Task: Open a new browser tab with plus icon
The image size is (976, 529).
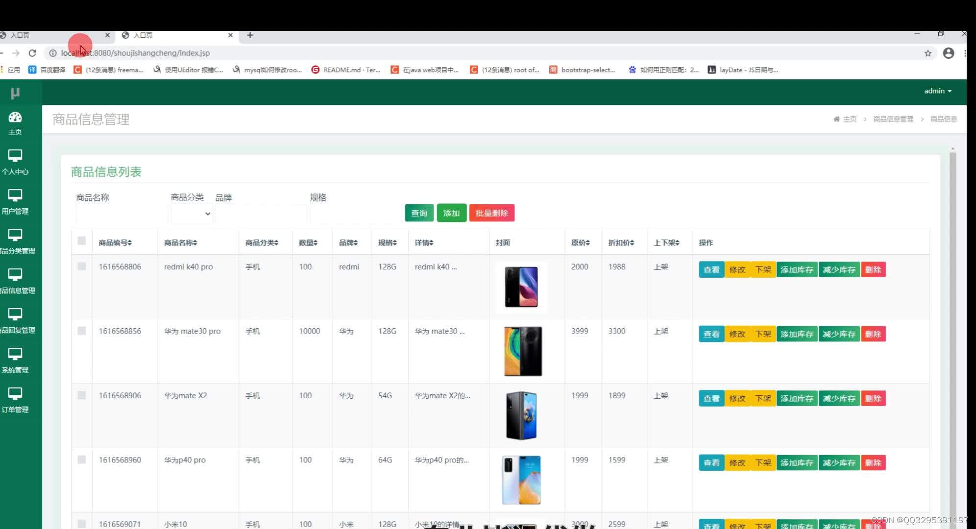Action: (x=250, y=35)
